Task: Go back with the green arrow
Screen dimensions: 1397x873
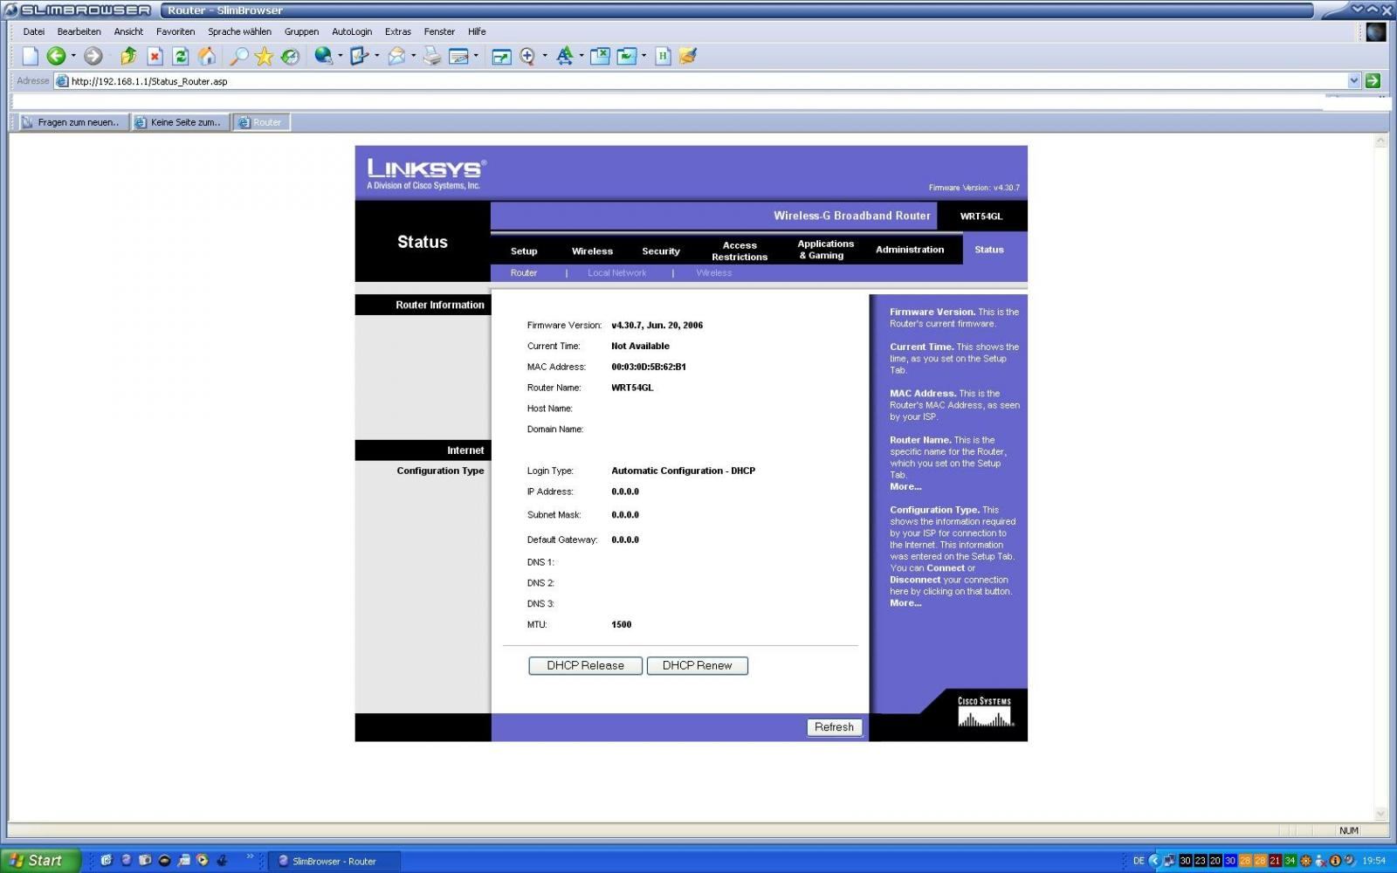Action: click(x=56, y=56)
